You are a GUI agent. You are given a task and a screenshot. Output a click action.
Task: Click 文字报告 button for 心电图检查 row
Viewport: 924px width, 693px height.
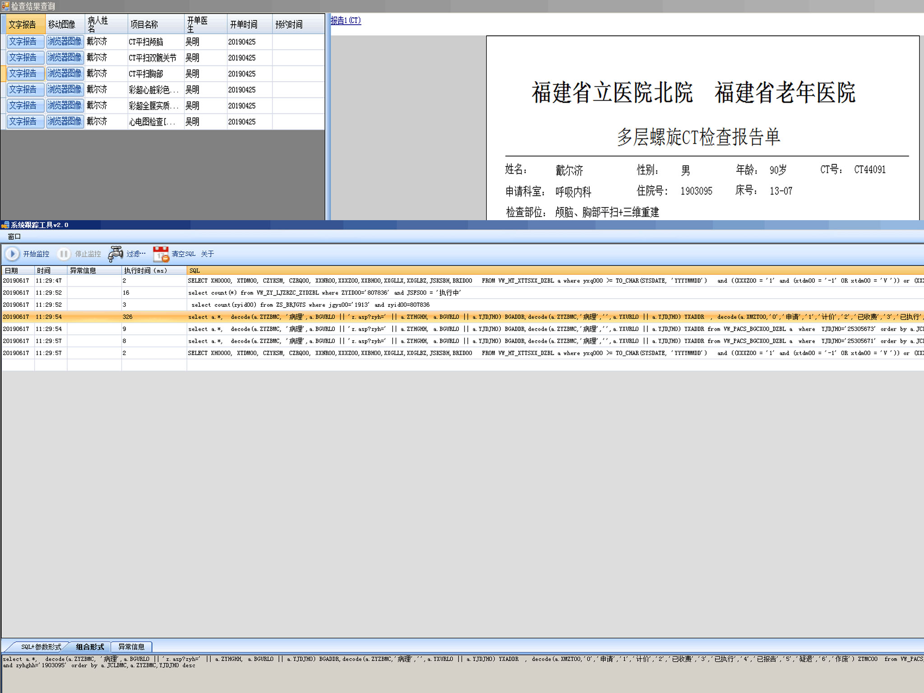[x=25, y=121]
